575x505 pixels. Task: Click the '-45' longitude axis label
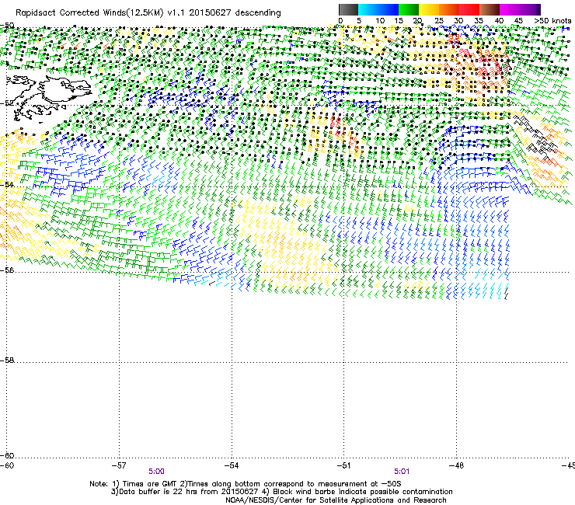click(569, 465)
